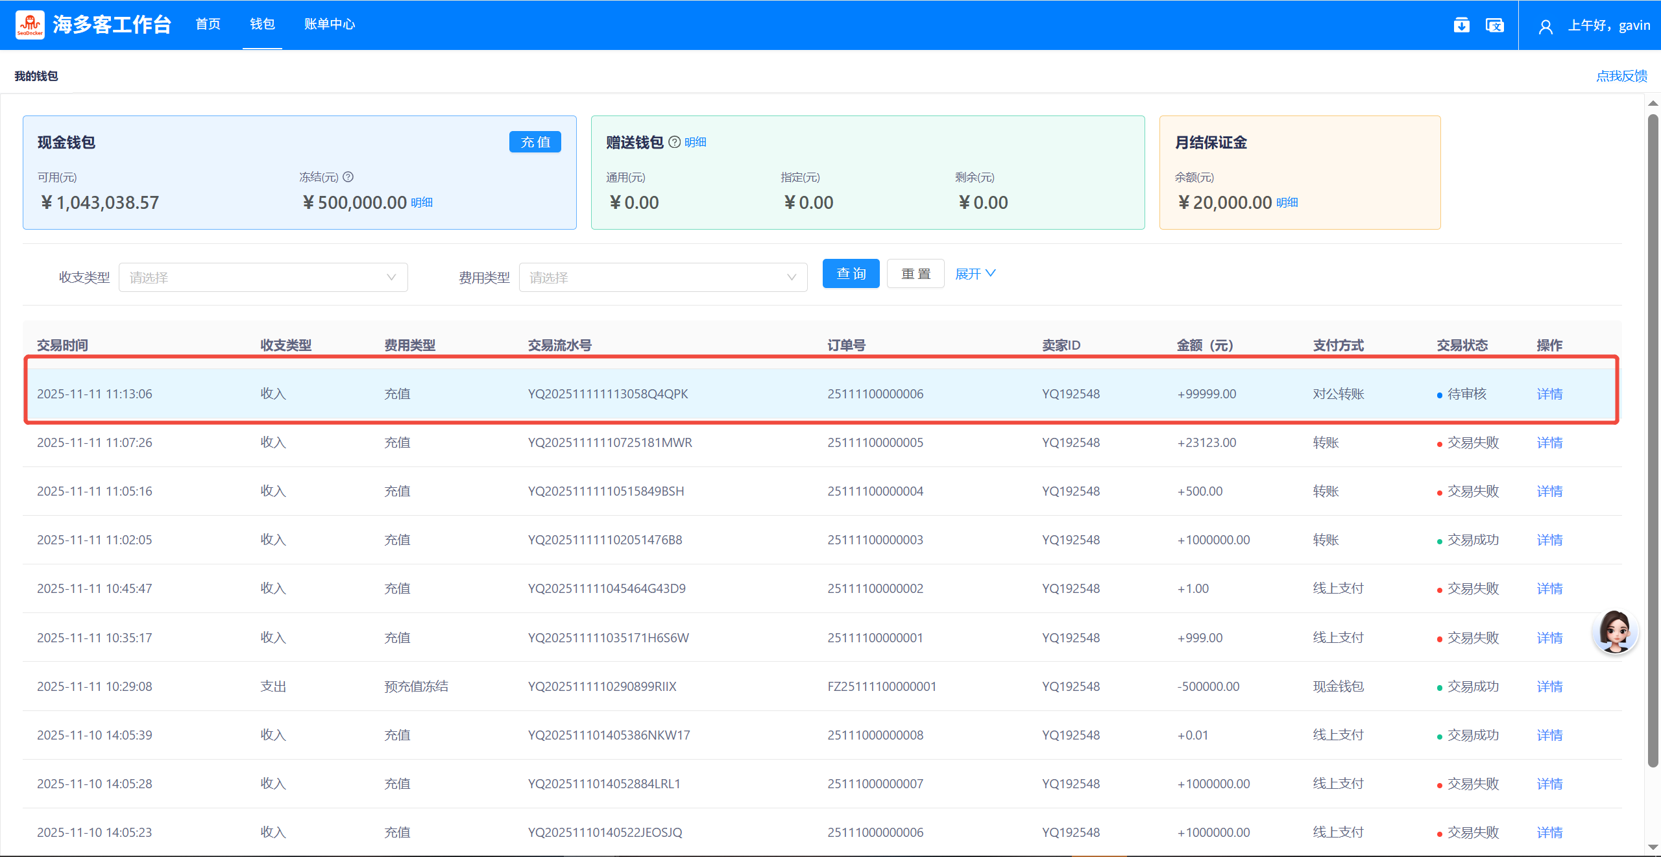Image resolution: width=1661 pixels, height=857 pixels.
Task: Open the download center icon
Action: tap(1461, 25)
